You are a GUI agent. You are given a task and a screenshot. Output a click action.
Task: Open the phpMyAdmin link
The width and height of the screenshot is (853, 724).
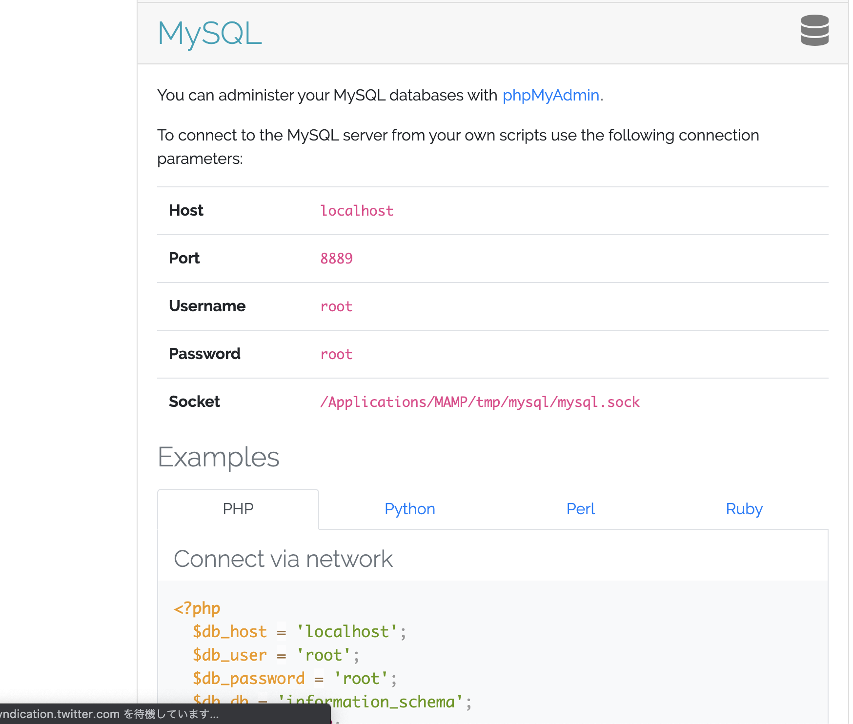point(550,95)
